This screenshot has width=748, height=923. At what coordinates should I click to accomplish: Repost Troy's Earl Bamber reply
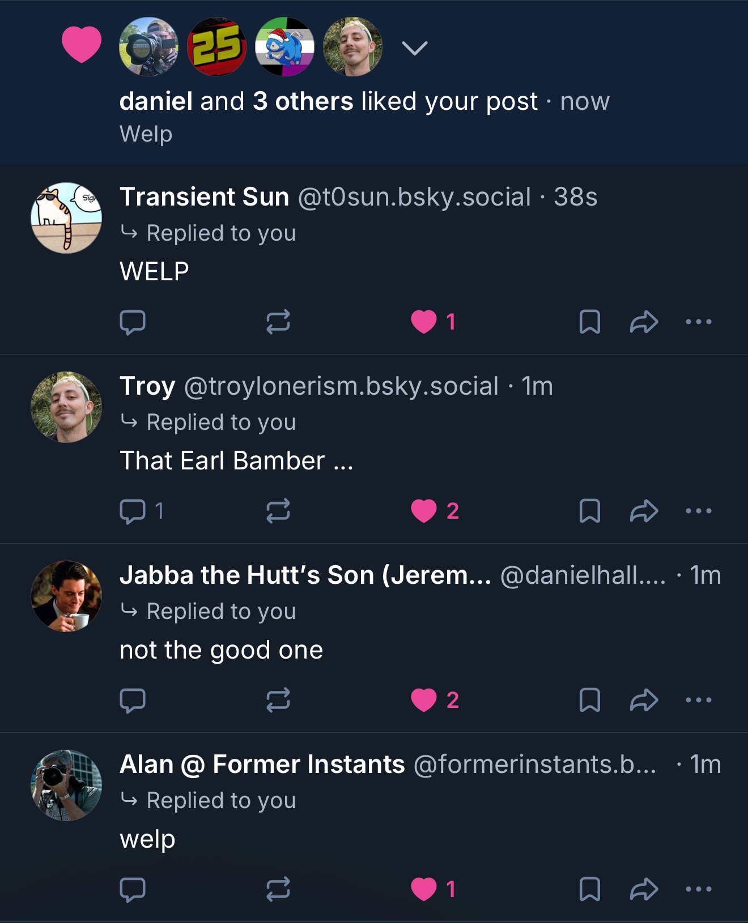tap(278, 511)
